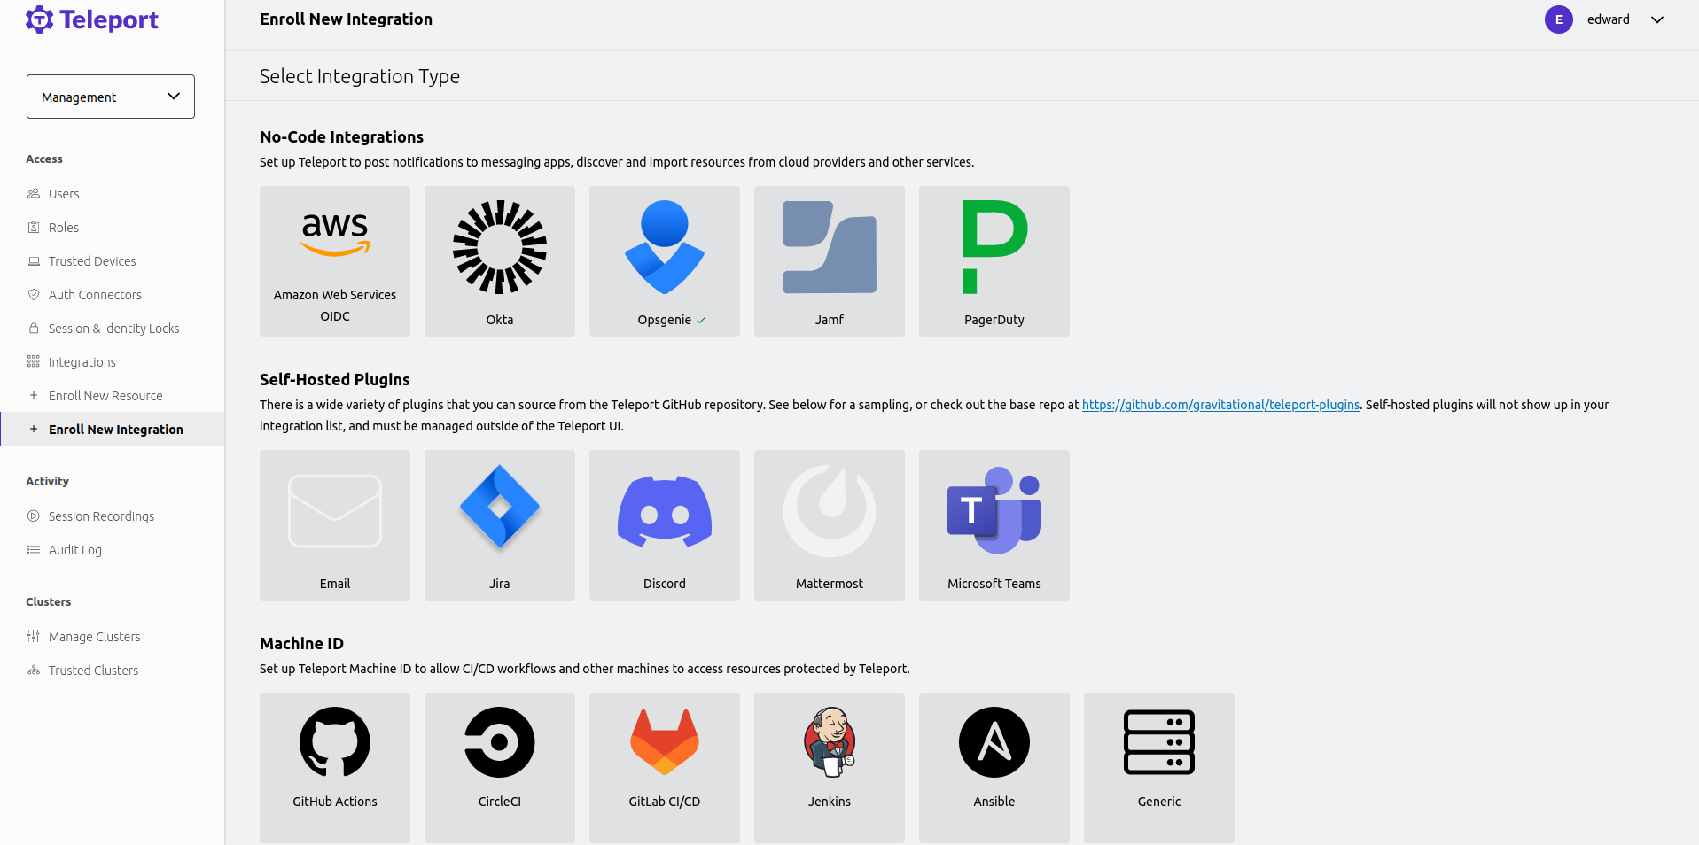
Task: Select the Amazon Web Services OIDC integration
Action: coord(334,260)
